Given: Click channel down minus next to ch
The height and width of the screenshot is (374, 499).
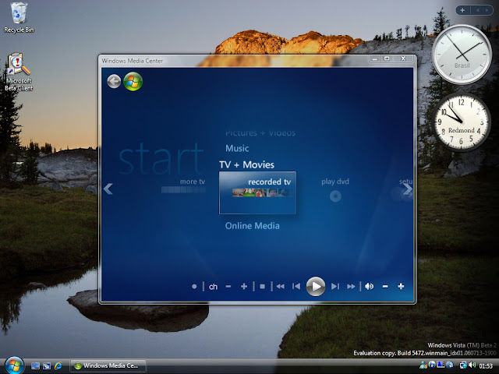Looking at the screenshot, I should tap(228, 287).
